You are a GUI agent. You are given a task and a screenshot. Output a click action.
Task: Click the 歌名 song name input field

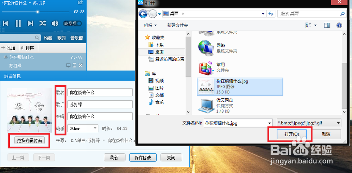[x=100, y=92]
